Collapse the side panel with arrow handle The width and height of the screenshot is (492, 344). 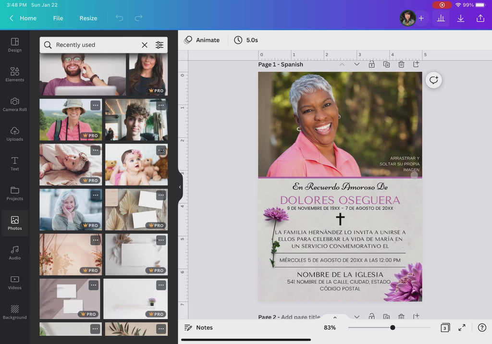tap(180, 187)
